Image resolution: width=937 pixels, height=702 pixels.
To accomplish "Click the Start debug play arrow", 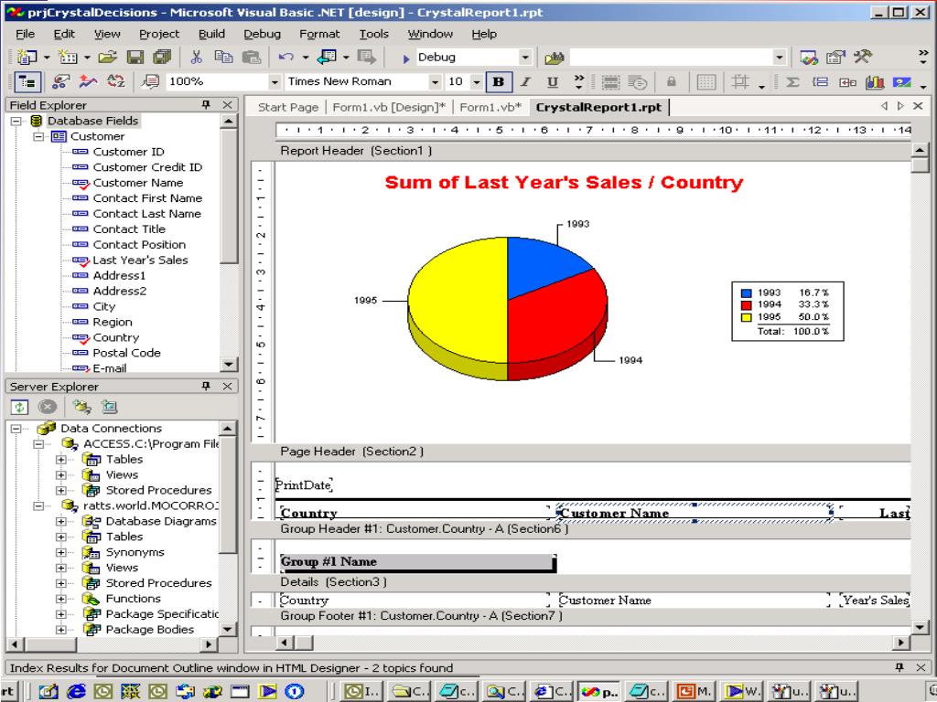I will coord(405,58).
